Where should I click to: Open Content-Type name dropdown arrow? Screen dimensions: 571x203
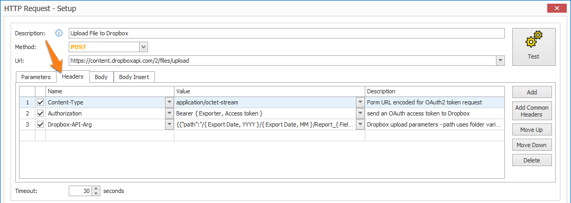(169, 102)
